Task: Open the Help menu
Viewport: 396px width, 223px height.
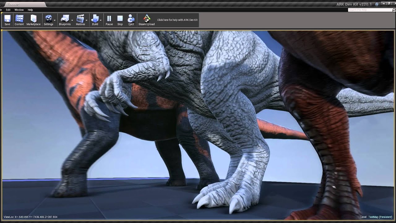Action: [x=30, y=10]
